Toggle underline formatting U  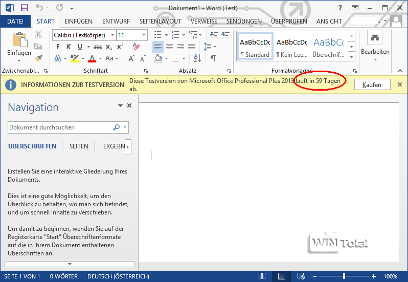80,47
